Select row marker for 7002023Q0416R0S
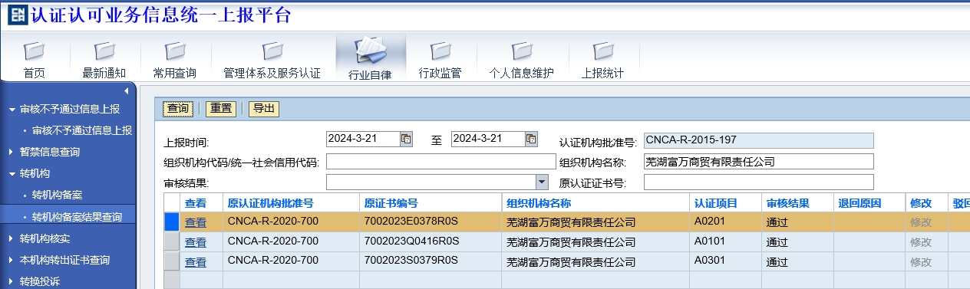Image resolution: width=970 pixels, height=289 pixels. pyautogui.click(x=172, y=241)
